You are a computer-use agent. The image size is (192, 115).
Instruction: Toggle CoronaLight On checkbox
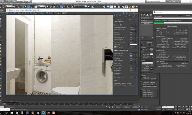coord(142,45)
